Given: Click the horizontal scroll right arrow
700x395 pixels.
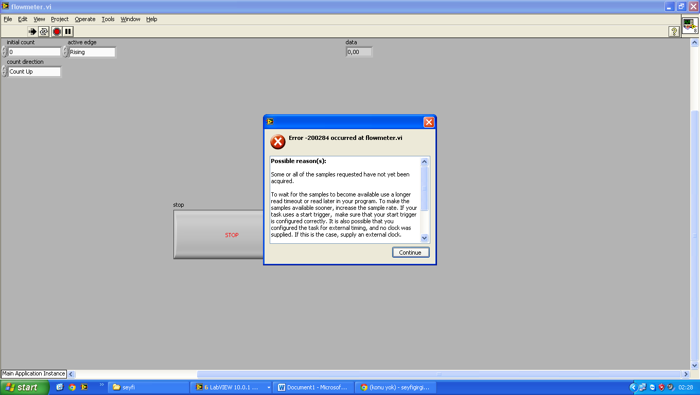Looking at the screenshot, I should pyautogui.click(x=686, y=374).
